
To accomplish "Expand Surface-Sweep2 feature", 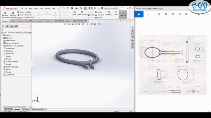I will [2, 67].
